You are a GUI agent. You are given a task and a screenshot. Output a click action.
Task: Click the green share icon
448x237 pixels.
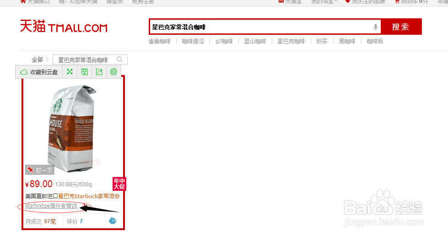click(x=99, y=72)
